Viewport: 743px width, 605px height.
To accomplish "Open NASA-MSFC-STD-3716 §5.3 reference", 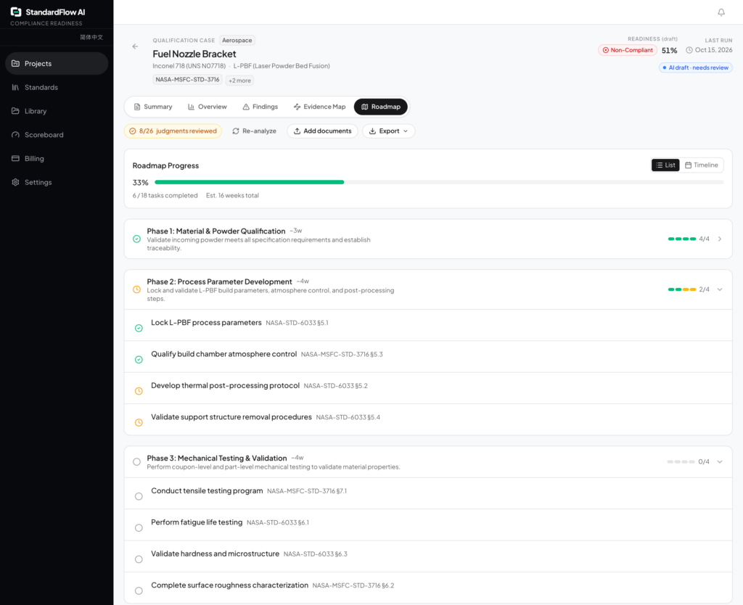I will click(x=342, y=355).
